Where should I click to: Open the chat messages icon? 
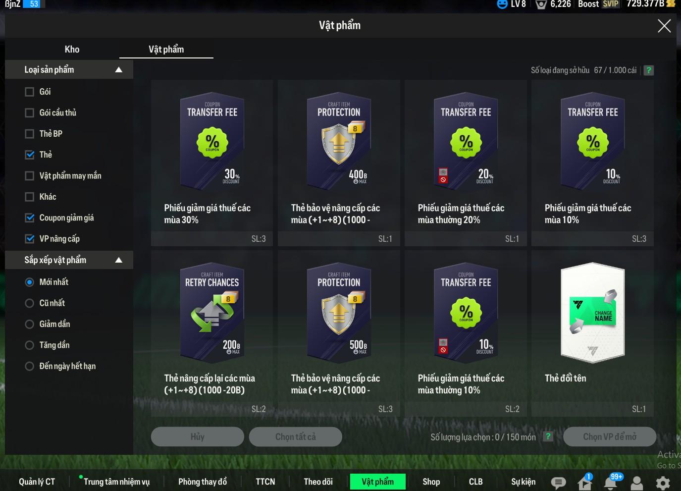click(558, 483)
